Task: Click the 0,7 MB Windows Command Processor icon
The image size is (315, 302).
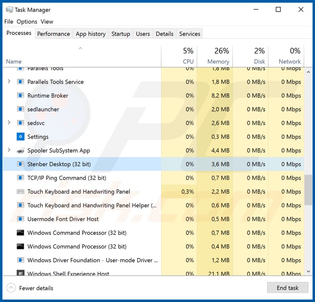Action: coord(20,232)
